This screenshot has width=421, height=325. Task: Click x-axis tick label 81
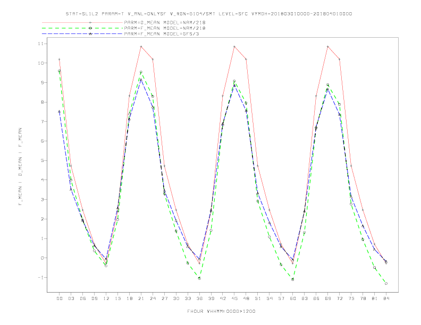(375, 298)
